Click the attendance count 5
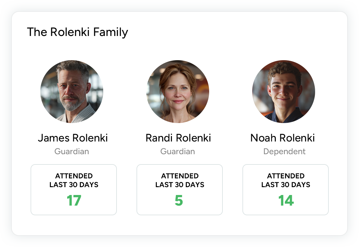The width and height of the screenshot is (359, 247). click(179, 200)
